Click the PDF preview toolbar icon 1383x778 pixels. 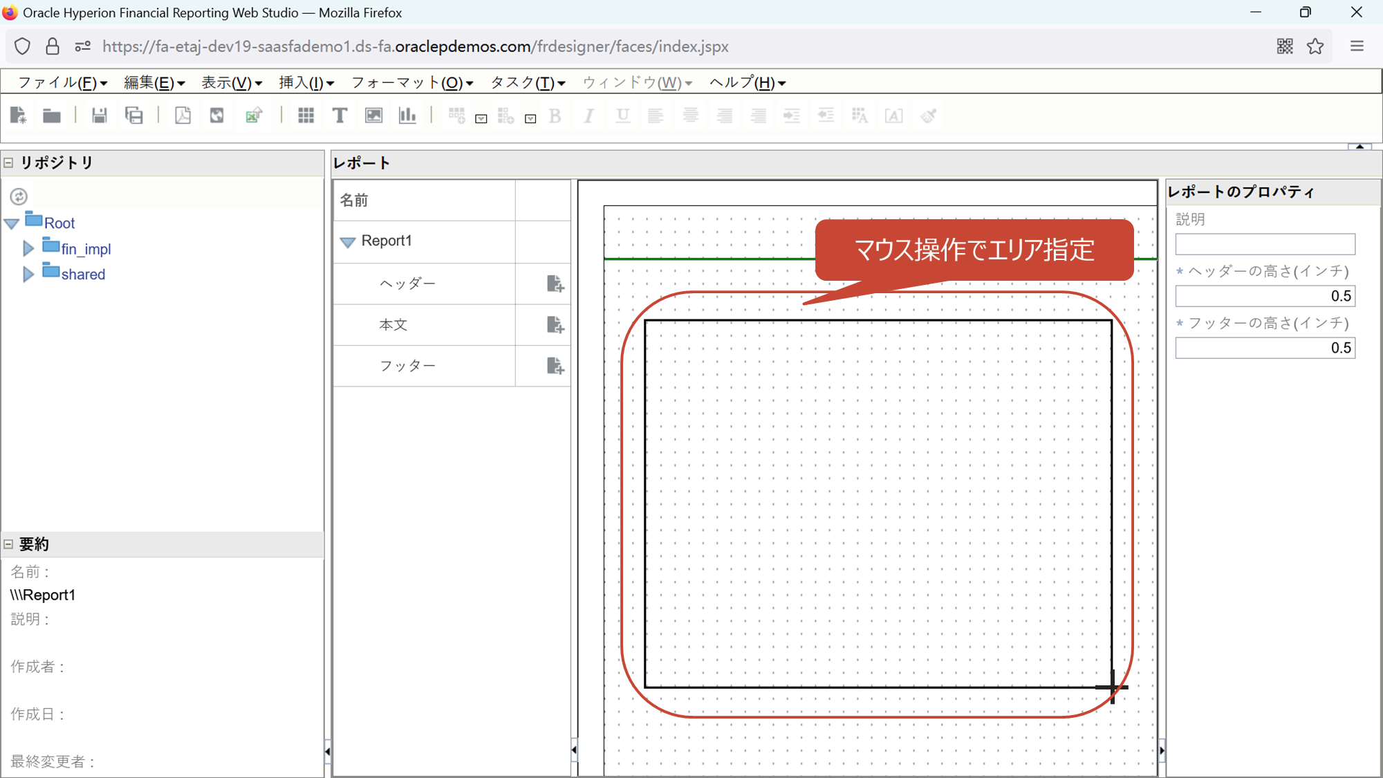183,115
